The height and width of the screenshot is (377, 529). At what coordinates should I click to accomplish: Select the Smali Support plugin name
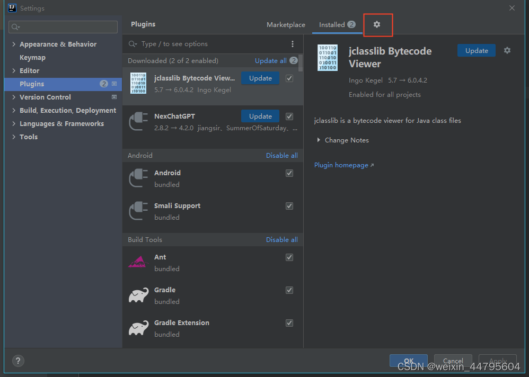coord(177,206)
